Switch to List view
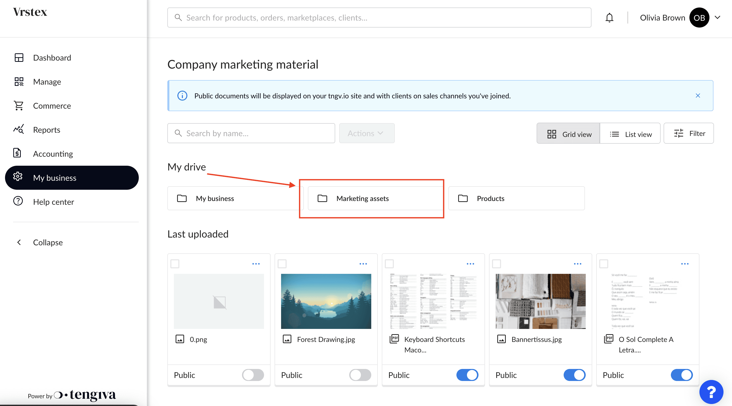Image resolution: width=732 pixels, height=406 pixels. pyautogui.click(x=630, y=134)
